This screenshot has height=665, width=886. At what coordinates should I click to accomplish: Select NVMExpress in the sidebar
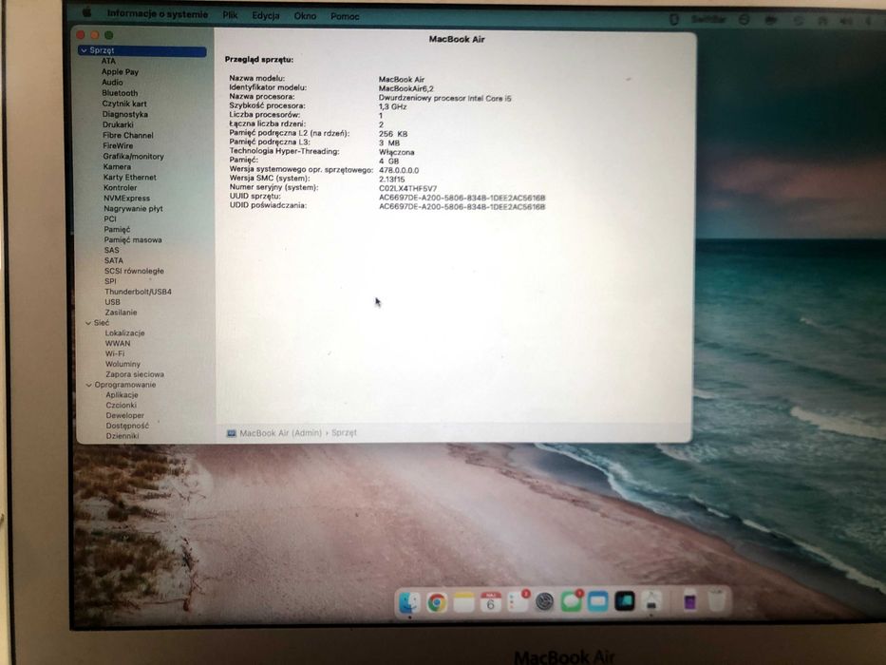click(x=126, y=198)
